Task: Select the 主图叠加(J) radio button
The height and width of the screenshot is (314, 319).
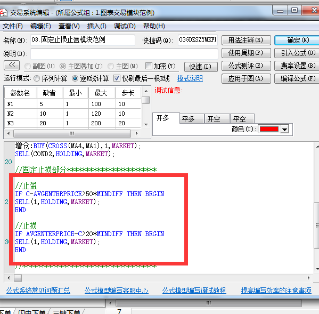Action: point(63,66)
